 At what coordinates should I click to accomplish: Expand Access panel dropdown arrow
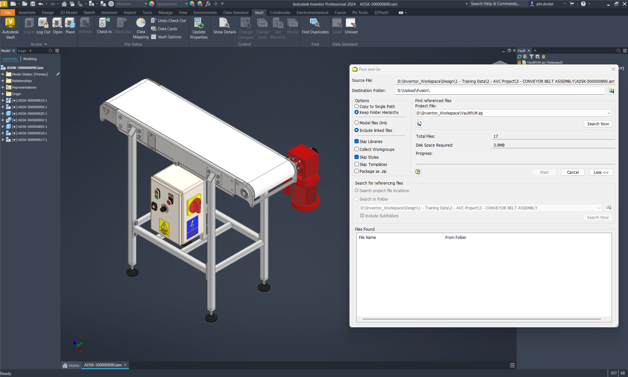pos(45,44)
